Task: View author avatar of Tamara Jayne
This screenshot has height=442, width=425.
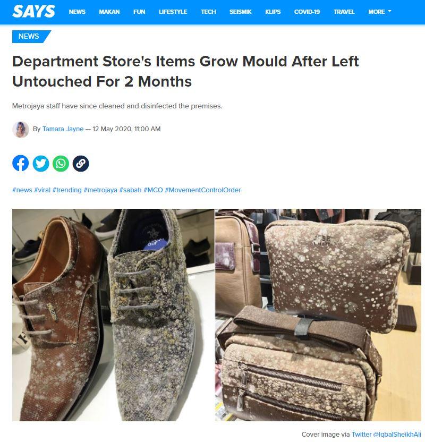Action: point(21,130)
